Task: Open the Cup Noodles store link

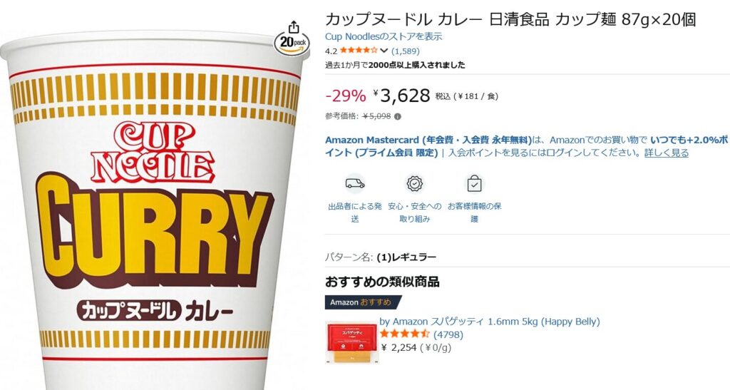Action: coord(384,36)
